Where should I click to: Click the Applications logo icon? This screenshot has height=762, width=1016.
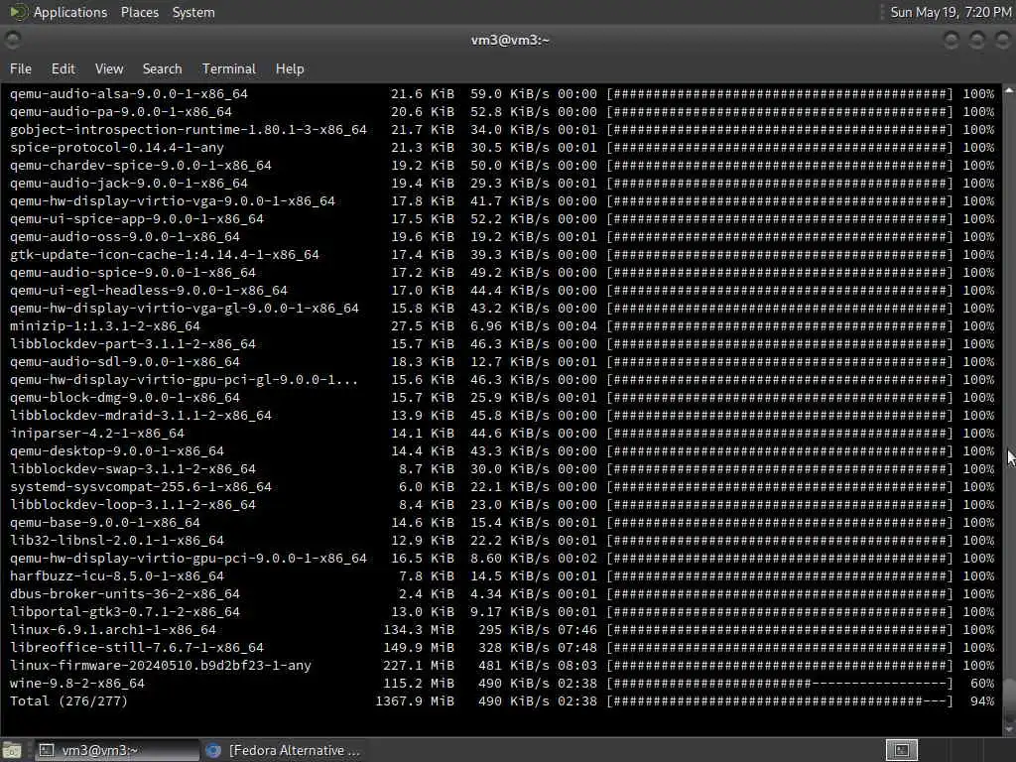point(18,12)
